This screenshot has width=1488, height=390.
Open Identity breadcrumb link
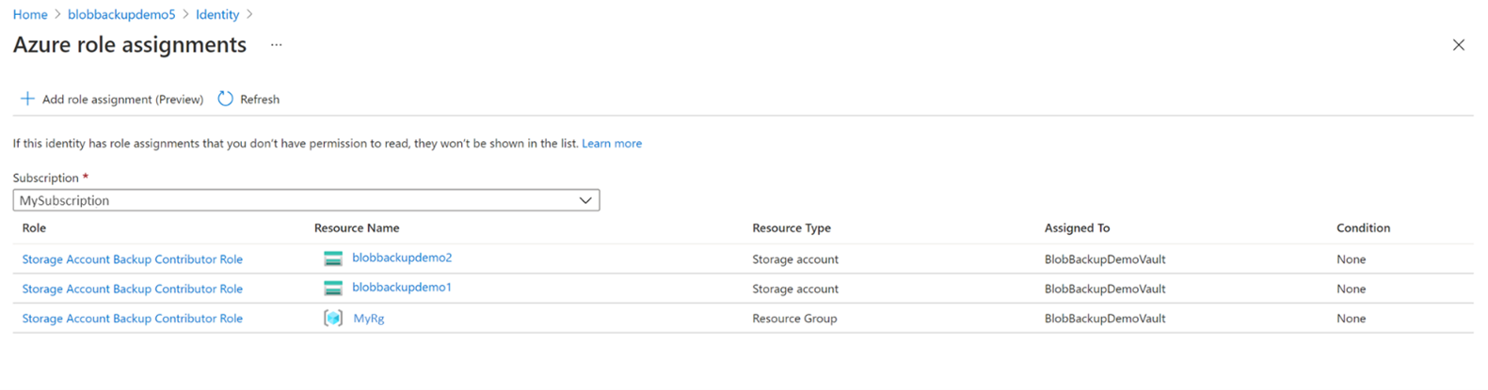point(217,14)
